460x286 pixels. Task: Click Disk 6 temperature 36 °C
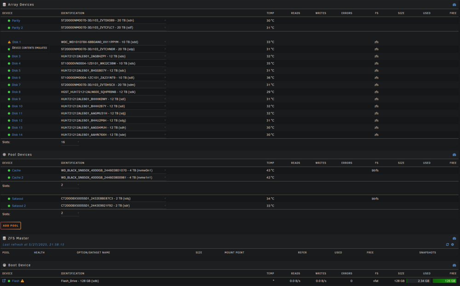(x=270, y=78)
